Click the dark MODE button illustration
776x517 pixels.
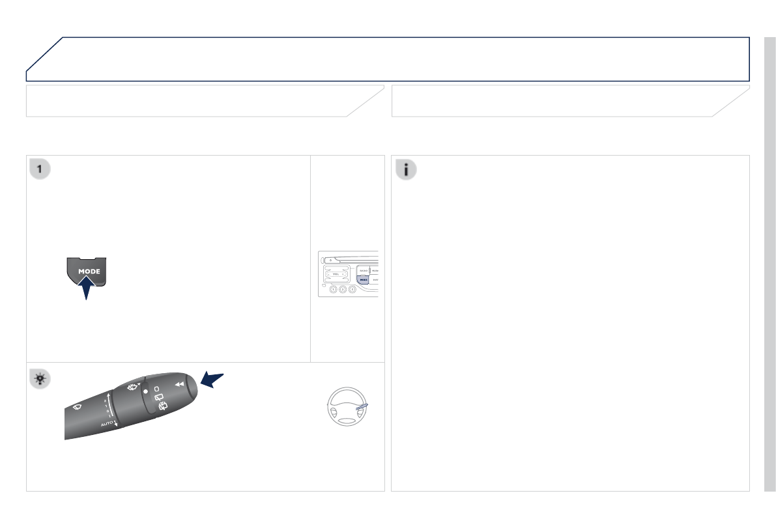[x=87, y=272]
